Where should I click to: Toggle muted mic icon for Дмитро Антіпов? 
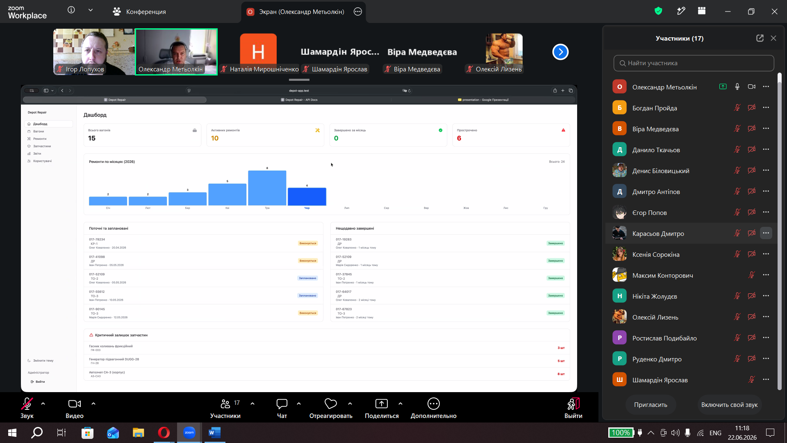coord(737,191)
